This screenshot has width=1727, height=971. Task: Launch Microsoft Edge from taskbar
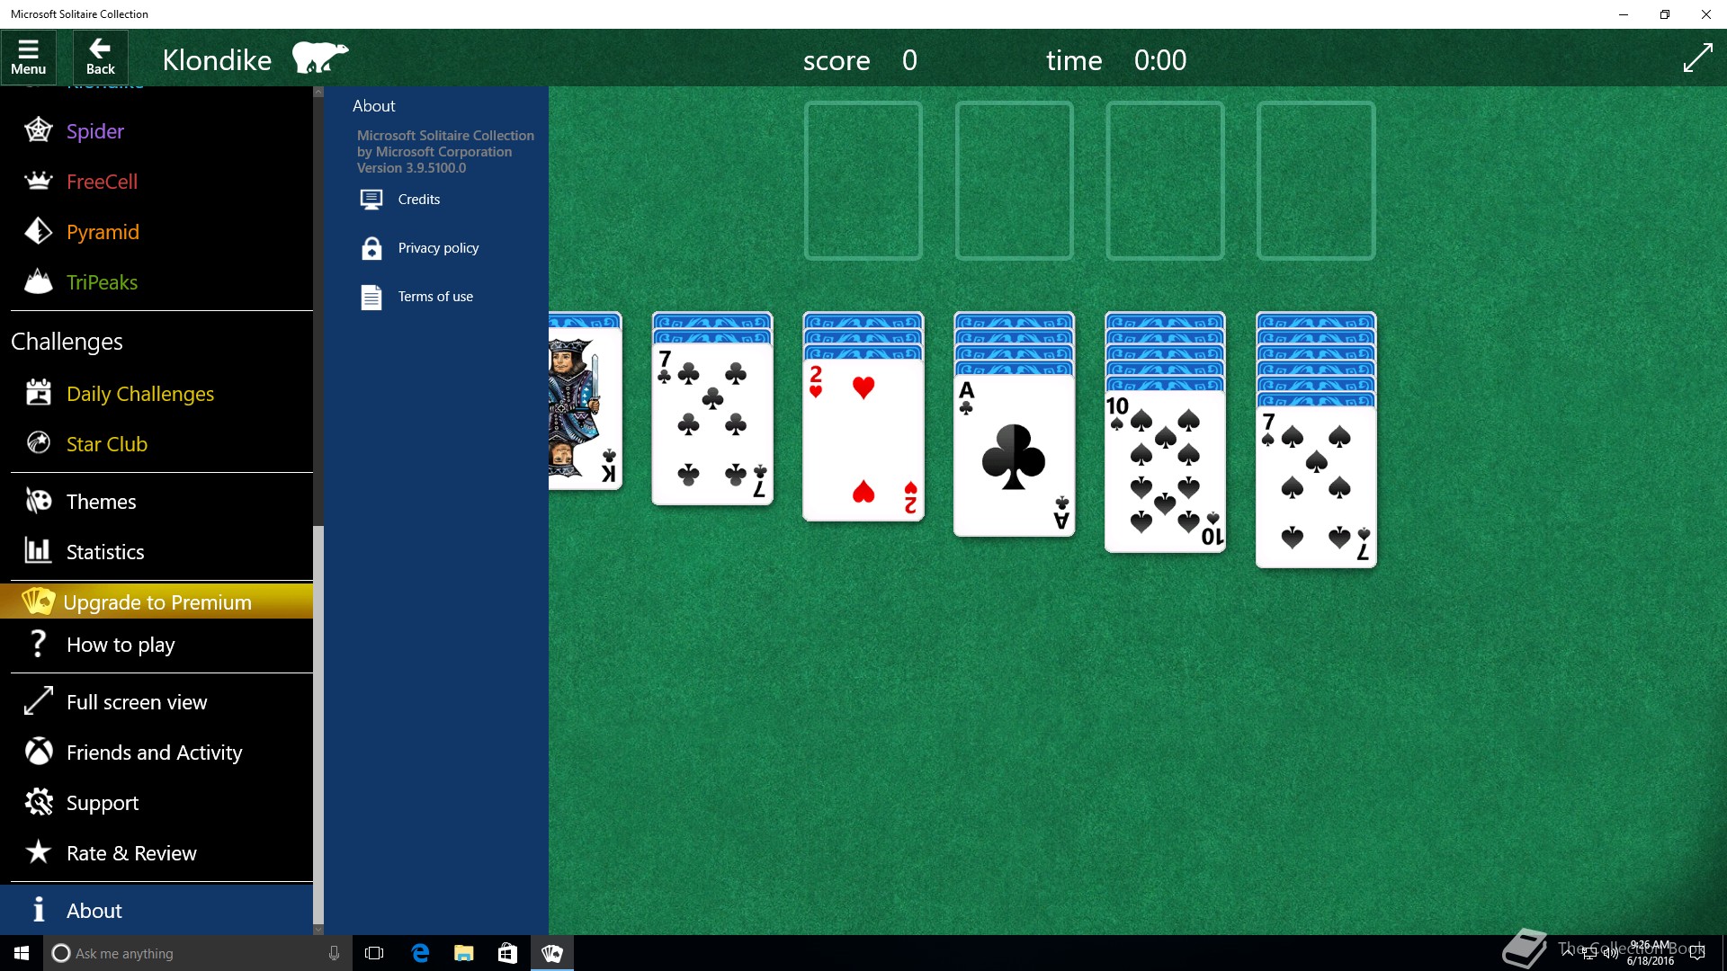[x=419, y=953]
